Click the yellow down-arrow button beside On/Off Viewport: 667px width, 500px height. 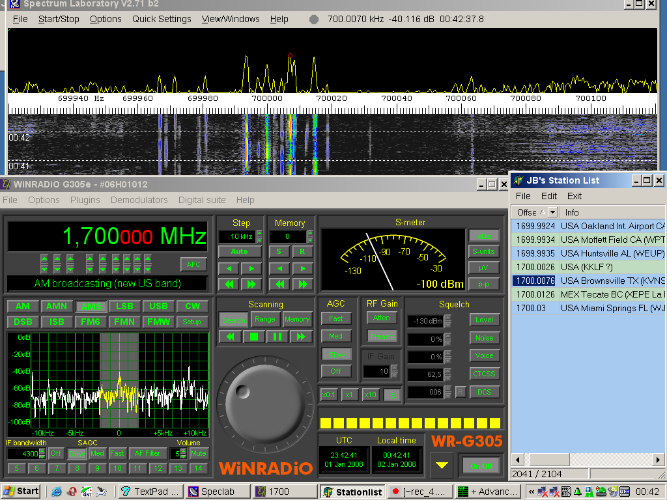(x=442, y=465)
